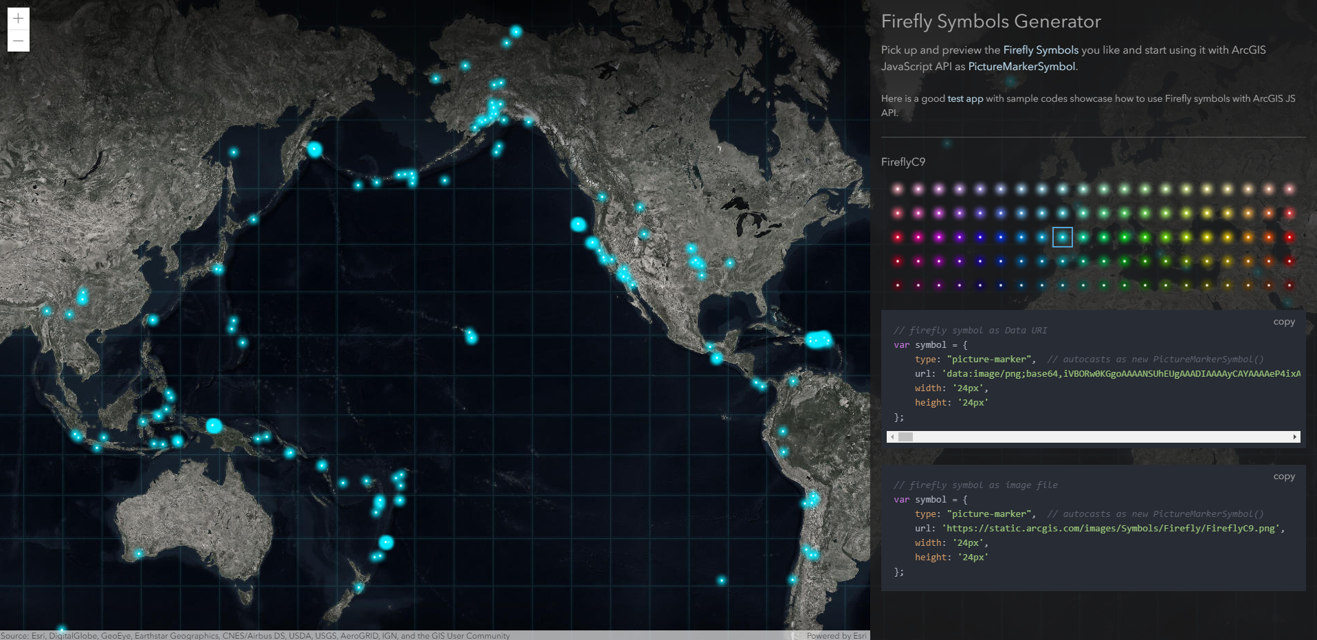Select the purple symbol fourth in middle row

tap(960, 237)
